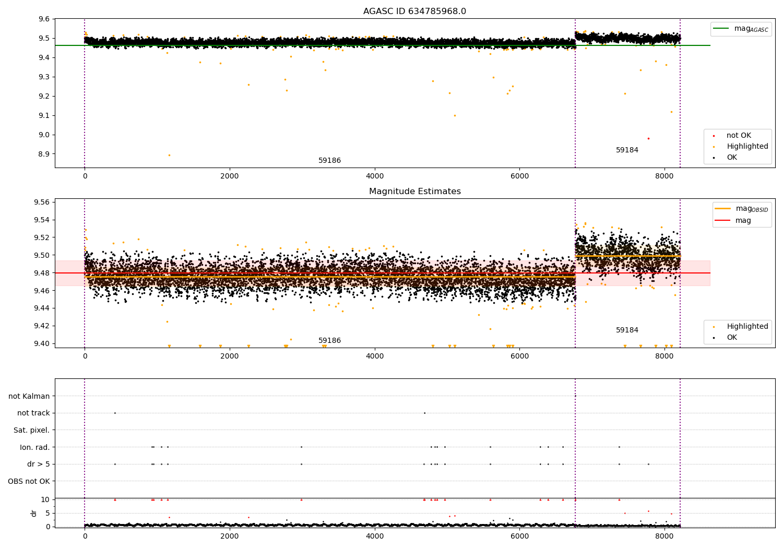783x548 pixels.
Task: Select the "OBS not OK" row label
Action: point(29,481)
